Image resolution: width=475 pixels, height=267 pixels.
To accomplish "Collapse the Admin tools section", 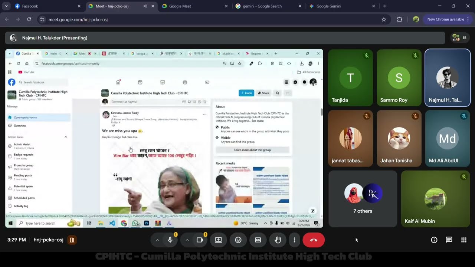I will click(66, 137).
